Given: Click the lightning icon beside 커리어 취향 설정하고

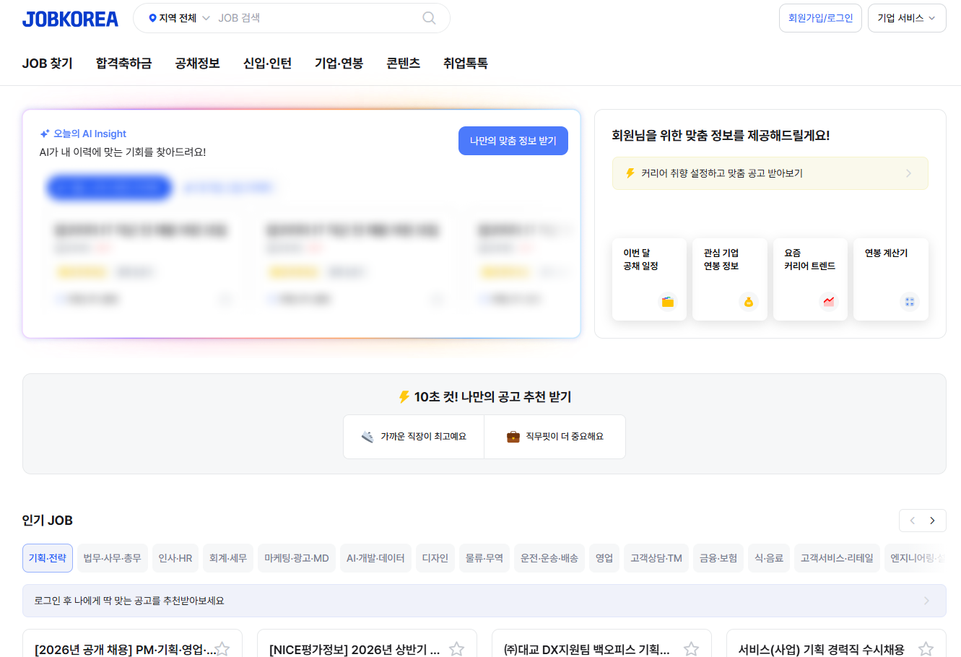Looking at the screenshot, I should point(630,173).
